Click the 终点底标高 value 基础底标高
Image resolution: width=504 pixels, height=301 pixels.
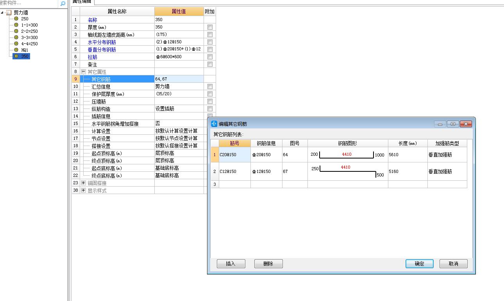tap(179, 175)
